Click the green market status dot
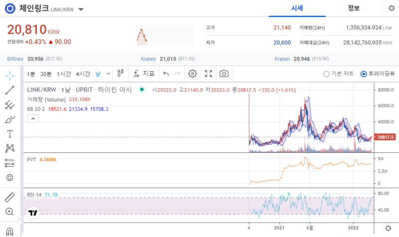The image size is (399, 237). [142, 90]
